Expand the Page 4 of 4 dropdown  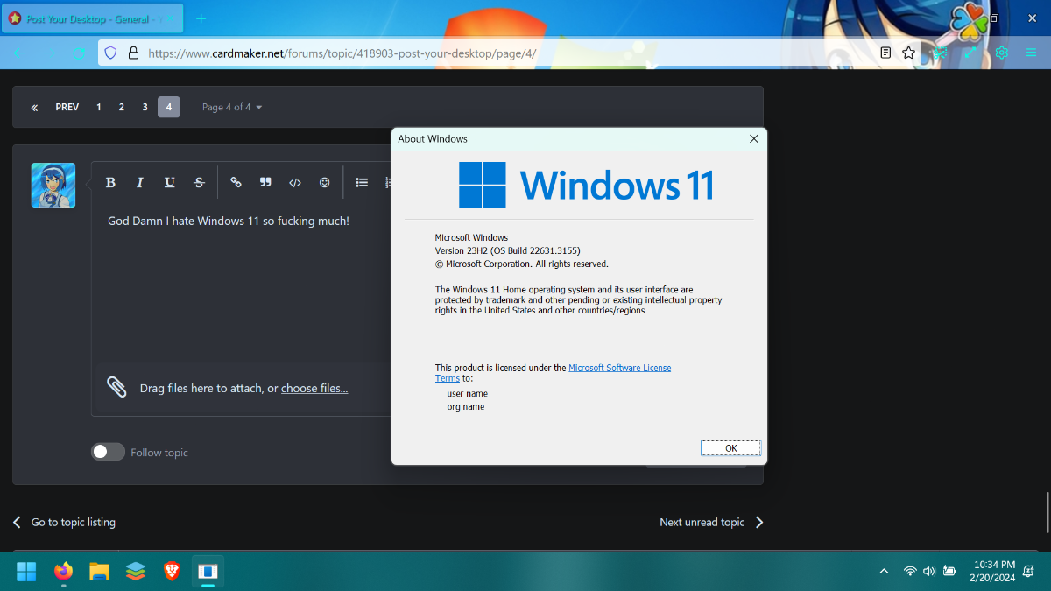(232, 108)
